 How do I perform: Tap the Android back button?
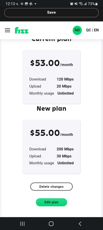(x=80, y=224)
